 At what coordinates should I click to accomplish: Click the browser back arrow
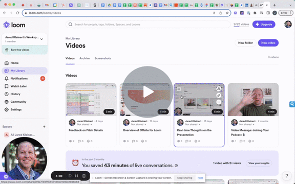click(x=5, y=13)
